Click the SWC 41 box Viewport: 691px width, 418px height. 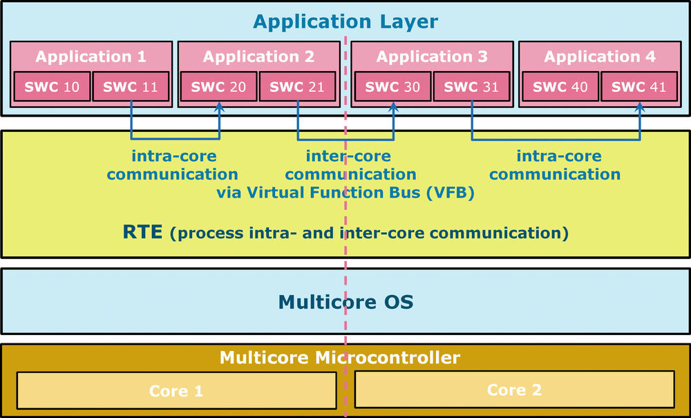point(639,87)
